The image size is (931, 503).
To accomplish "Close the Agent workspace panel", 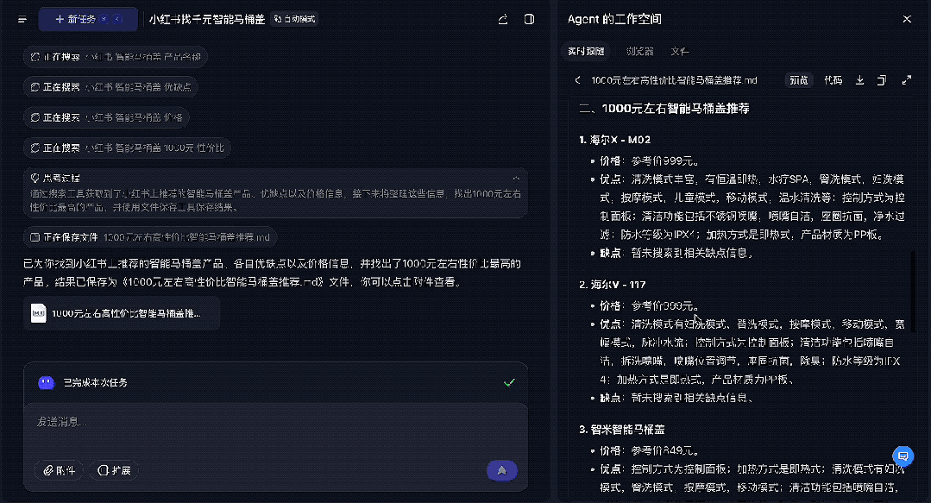I will 907,19.
